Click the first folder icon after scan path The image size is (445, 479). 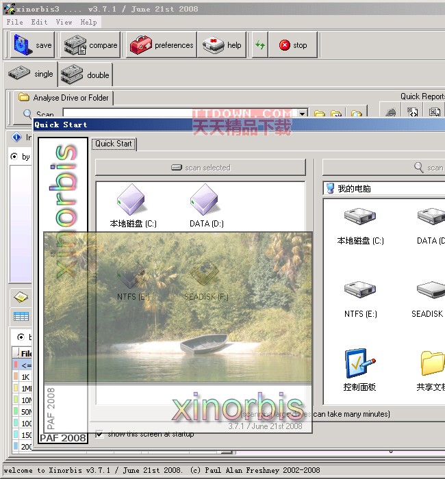(320, 114)
